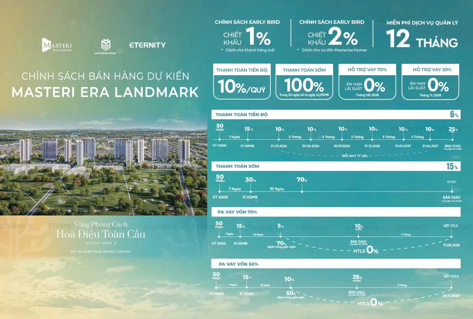Click the 30.06.2026 timeline milestone

click(x=310, y=146)
